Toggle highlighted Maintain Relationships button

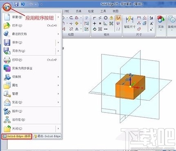(x=118, y=18)
